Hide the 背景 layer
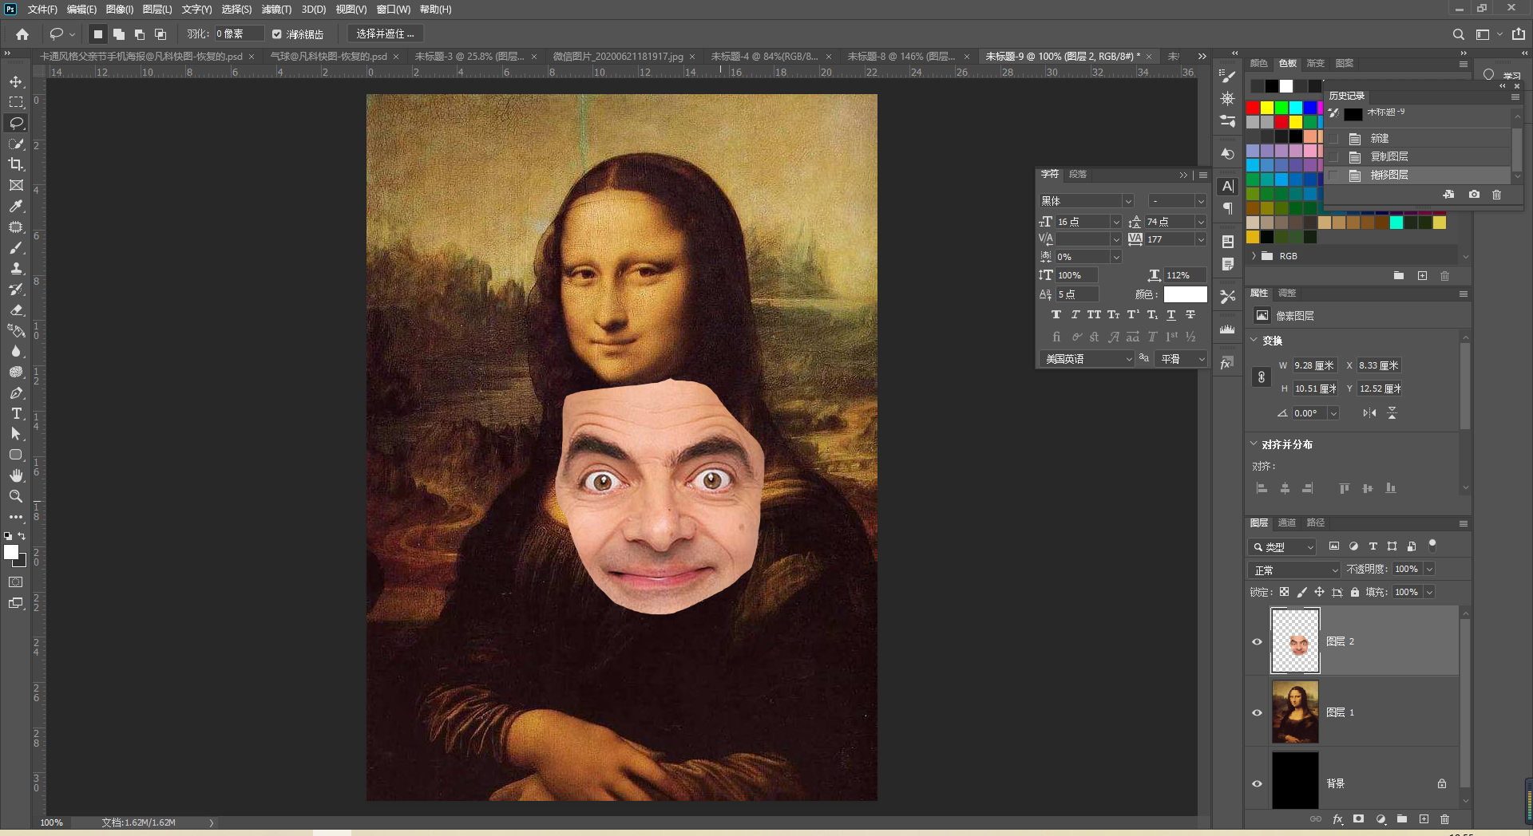 1257,783
